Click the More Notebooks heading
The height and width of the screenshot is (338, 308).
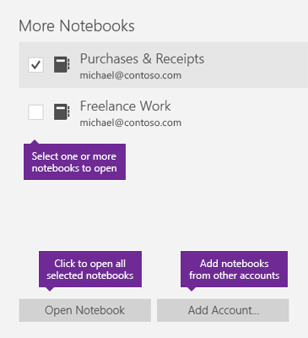[x=77, y=26]
